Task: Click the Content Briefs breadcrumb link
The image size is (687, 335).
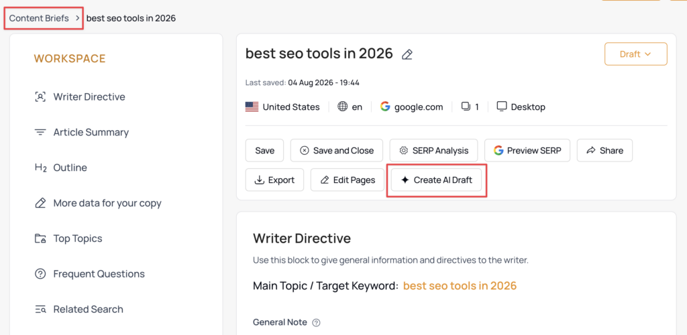Action: [39, 18]
